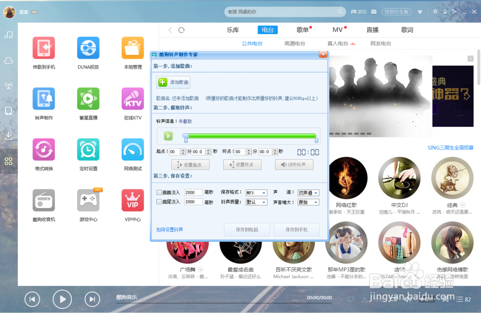Play previous track
Image resolution: width=481 pixels, height=313 pixels.
click(32, 299)
